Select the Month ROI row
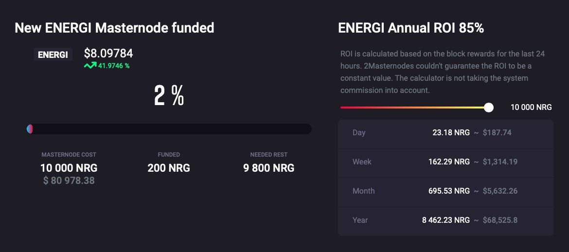569x252 pixels. (x=445, y=191)
